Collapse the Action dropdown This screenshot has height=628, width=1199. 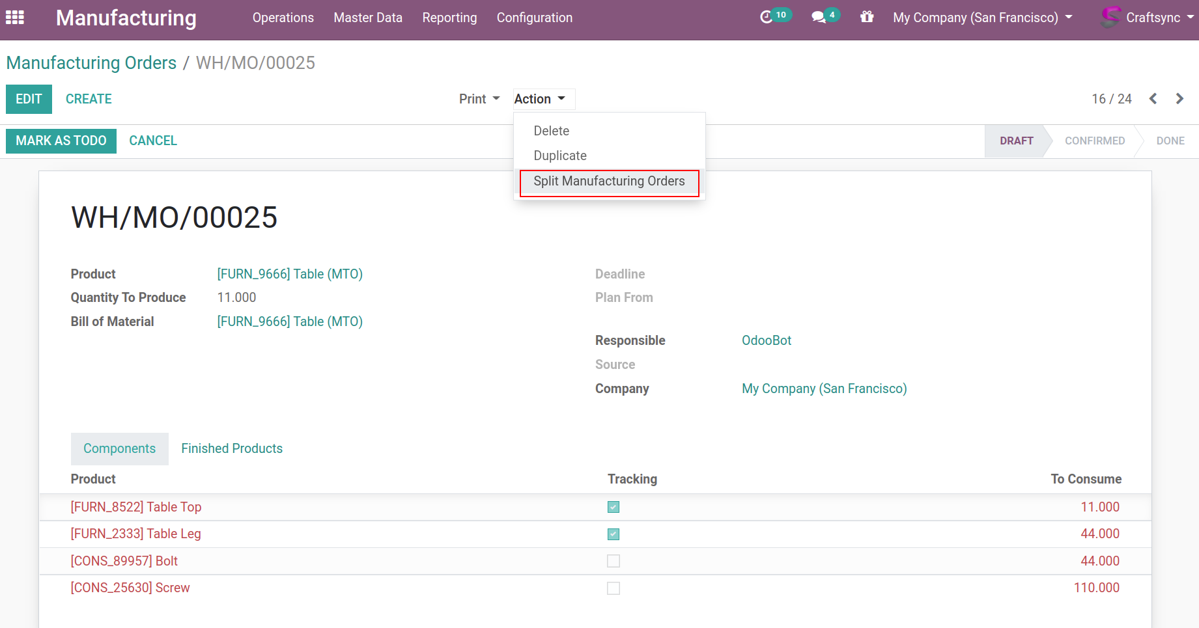(x=539, y=99)
